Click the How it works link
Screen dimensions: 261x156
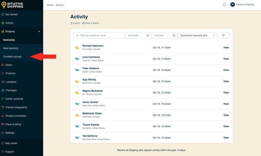pos(90,23)
